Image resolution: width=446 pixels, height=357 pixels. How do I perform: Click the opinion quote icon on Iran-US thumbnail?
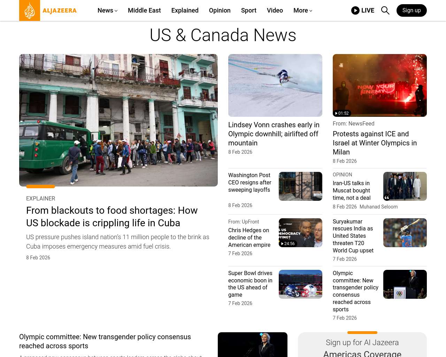coord(387,197)
